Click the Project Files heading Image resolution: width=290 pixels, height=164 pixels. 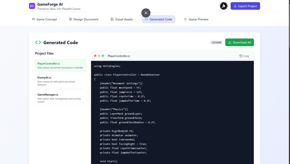click(x=44, y=53)
